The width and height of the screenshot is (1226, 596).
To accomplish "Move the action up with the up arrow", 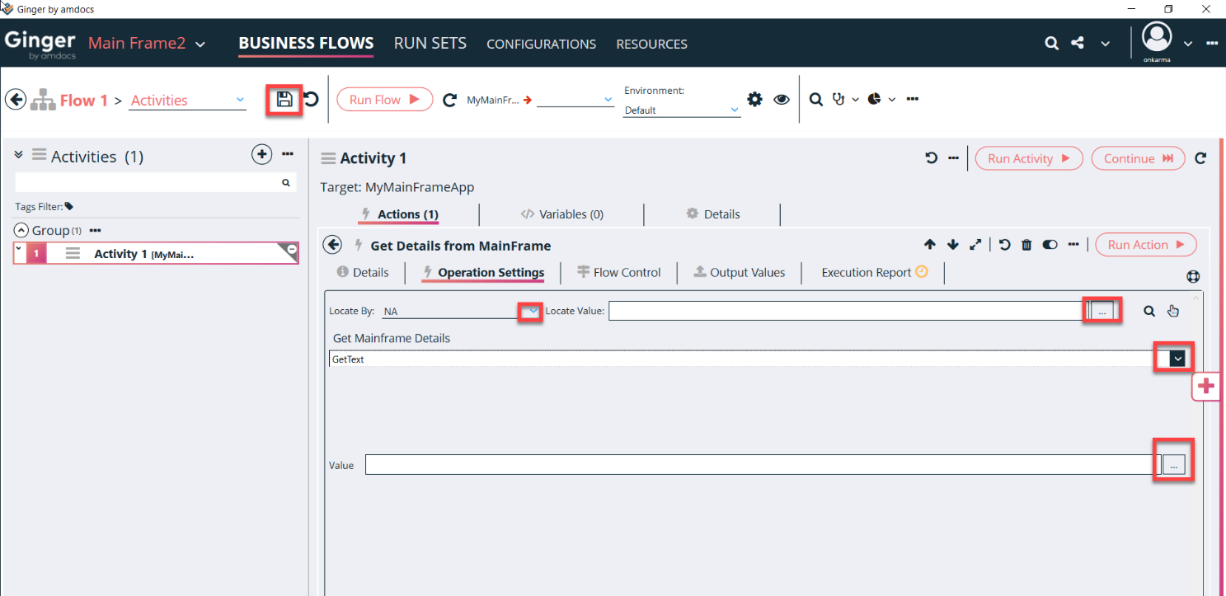I will pyautogui.click(x=930, y=245).
